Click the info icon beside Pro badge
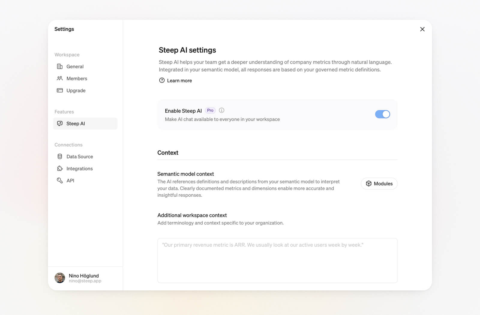 click(x=221, y=110)
